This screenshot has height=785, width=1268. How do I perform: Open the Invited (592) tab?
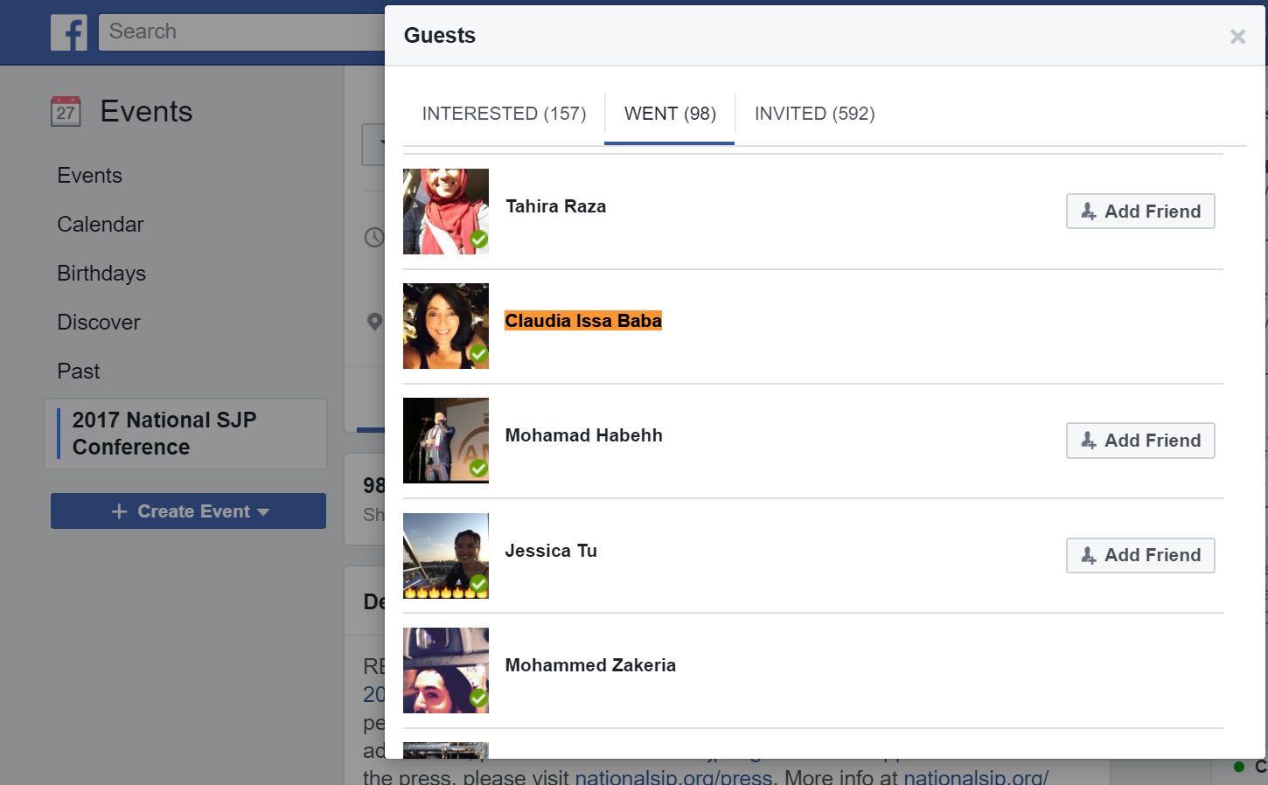click(x=814, y=114)
